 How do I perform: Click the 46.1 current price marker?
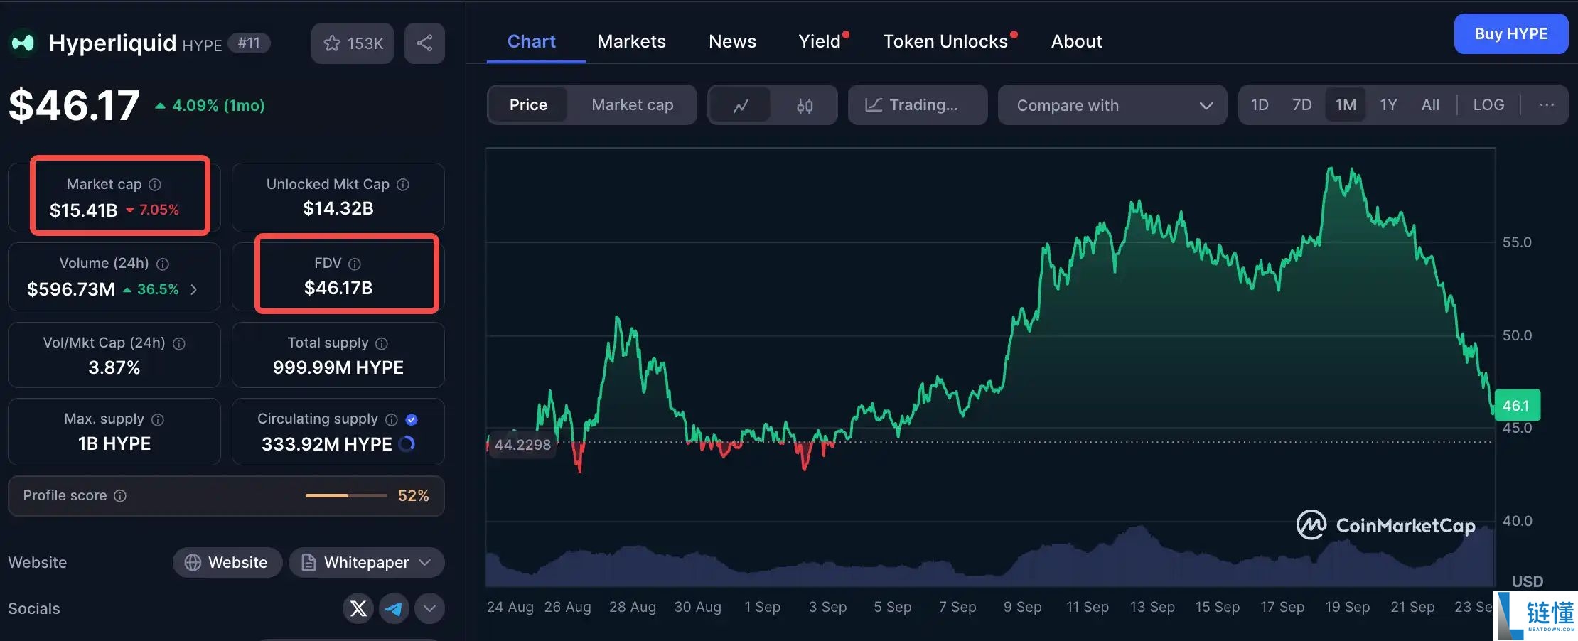pyautogui.click(x=1517, y=406)
